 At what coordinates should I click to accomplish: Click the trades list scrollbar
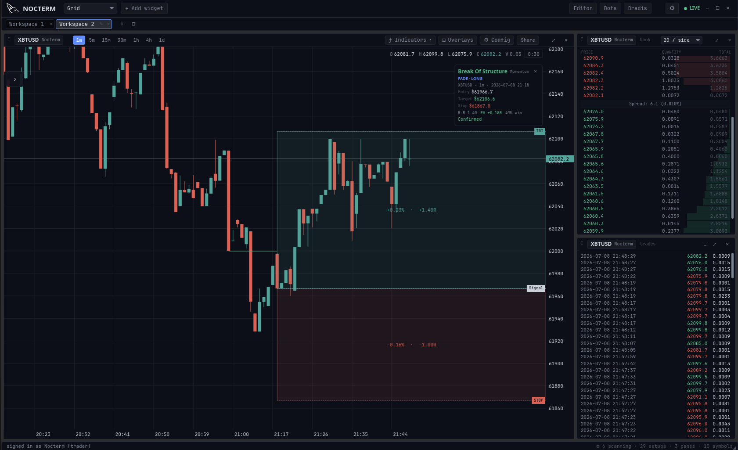[733, 266]
